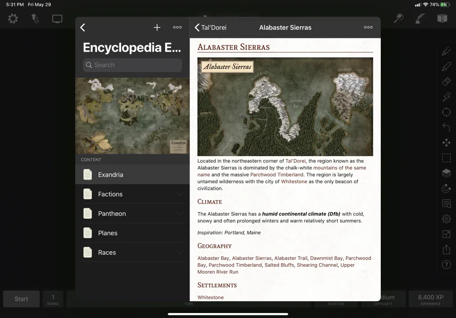The image size is (456, 318).
Task: Tap the Exandria world map thumbnail
Action: pos(133,116)
